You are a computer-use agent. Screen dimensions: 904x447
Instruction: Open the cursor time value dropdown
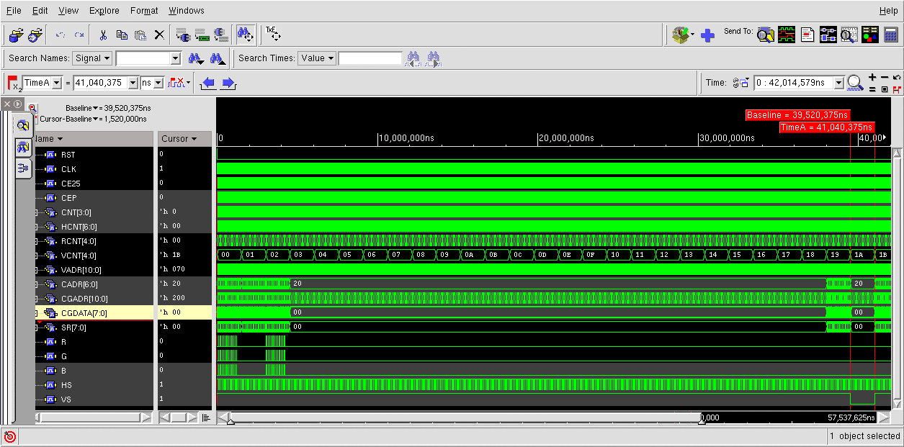tap(133, 83)
